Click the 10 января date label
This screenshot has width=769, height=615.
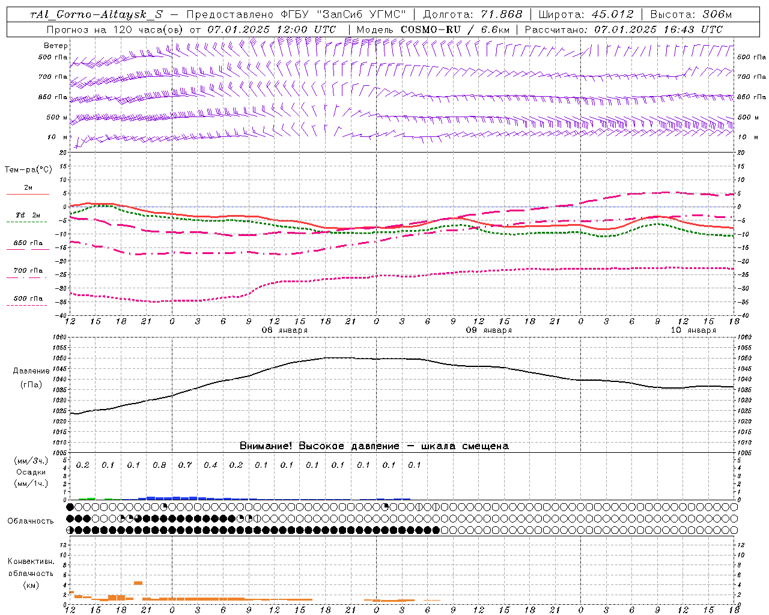coord(693,330)
